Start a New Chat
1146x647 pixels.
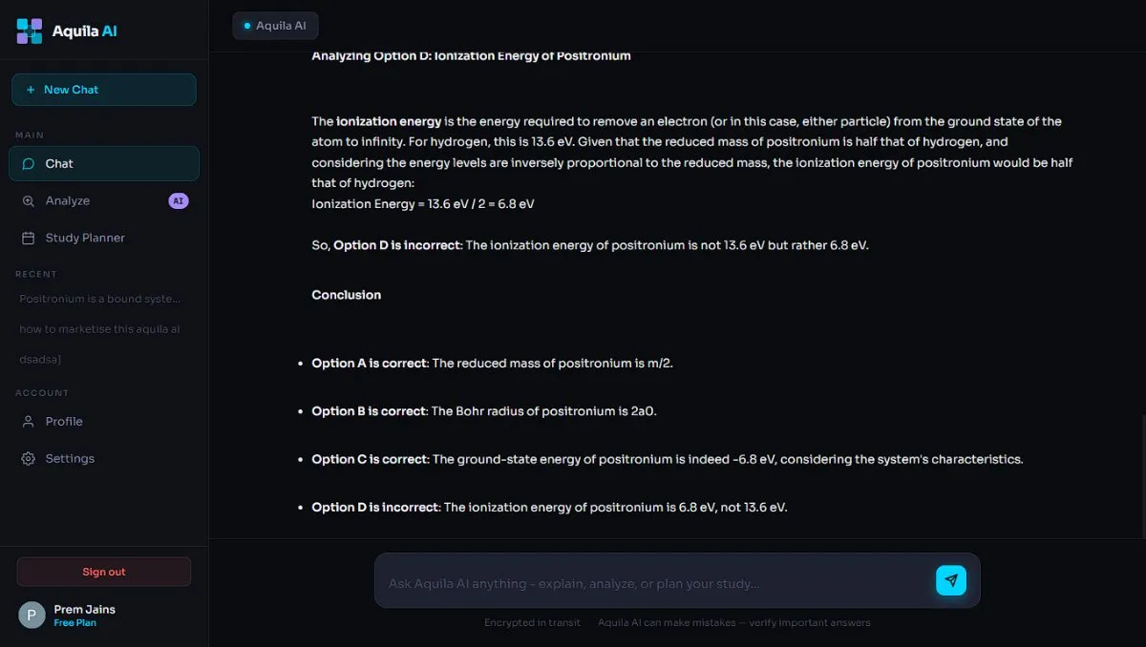click(x=104, y=90)
